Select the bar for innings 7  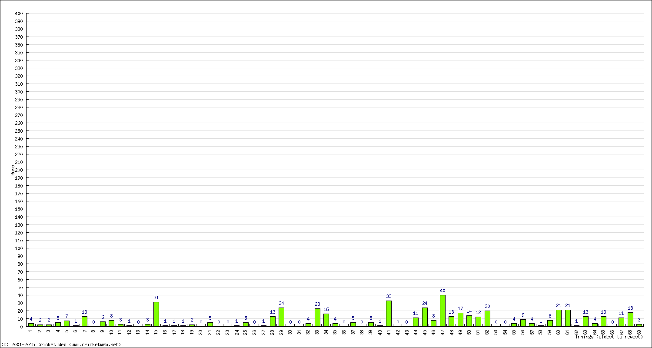(84, 321)
